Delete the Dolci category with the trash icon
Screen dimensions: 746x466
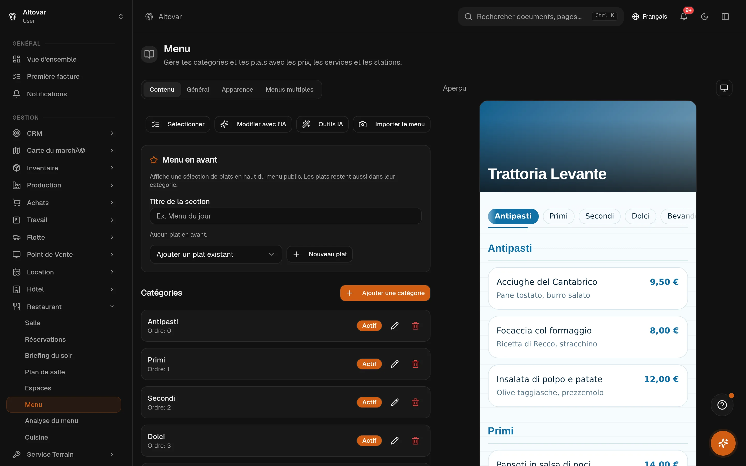pyautogui.click(x=415, y=440)
